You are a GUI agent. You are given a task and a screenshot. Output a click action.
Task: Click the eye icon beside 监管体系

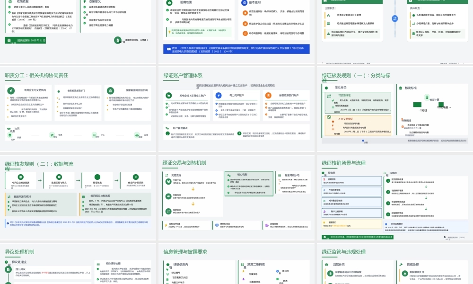tap(327, 264)
